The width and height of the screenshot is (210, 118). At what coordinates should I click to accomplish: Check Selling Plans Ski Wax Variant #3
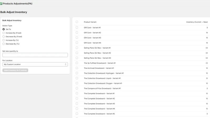[77, 58]
